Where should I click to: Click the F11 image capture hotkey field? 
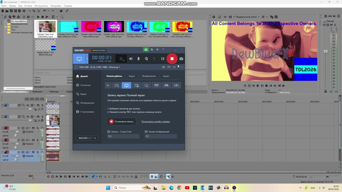click(161, 136)
